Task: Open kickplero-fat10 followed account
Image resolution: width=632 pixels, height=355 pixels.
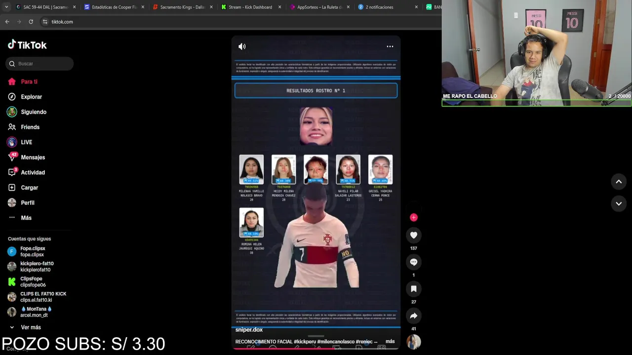Action: coord(31,267)
